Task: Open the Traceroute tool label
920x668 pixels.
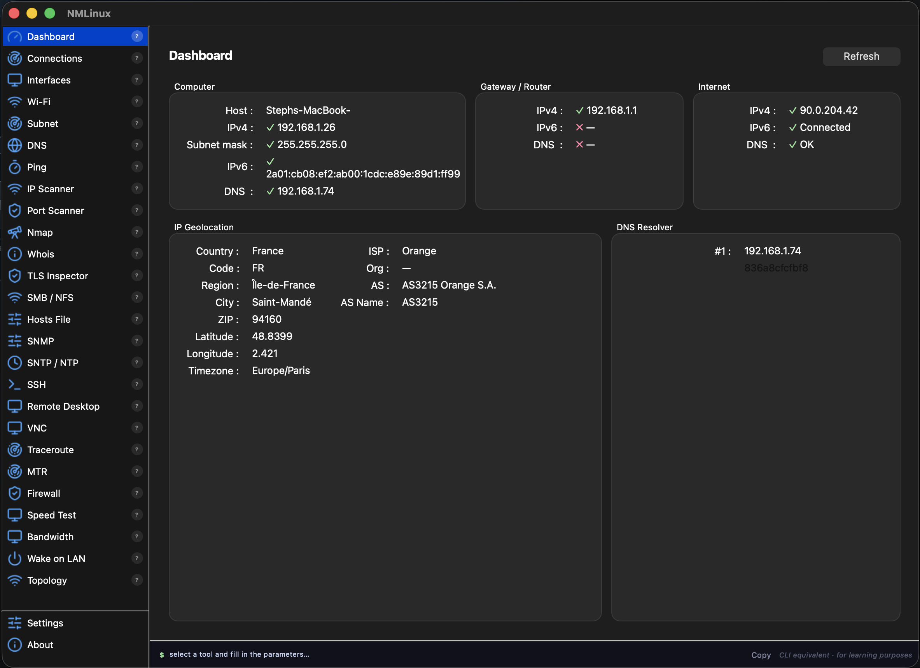Action: click(x=50, y=450)
